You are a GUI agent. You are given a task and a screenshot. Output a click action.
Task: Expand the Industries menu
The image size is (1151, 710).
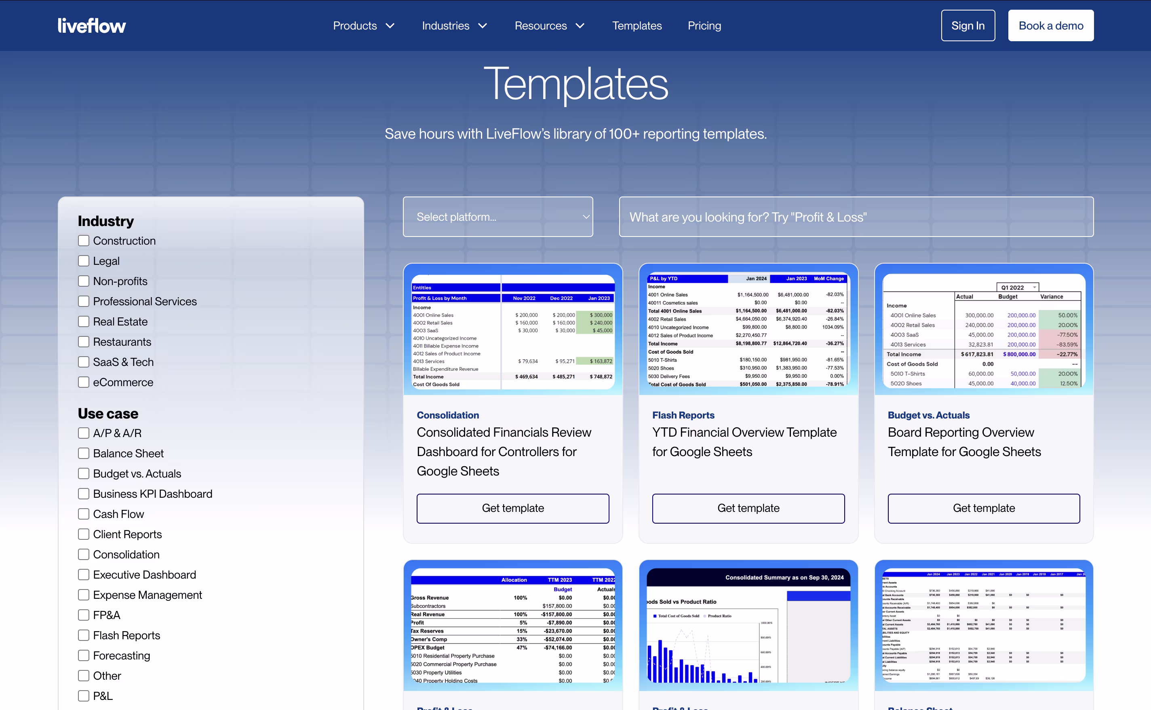(x=455, y=26)
